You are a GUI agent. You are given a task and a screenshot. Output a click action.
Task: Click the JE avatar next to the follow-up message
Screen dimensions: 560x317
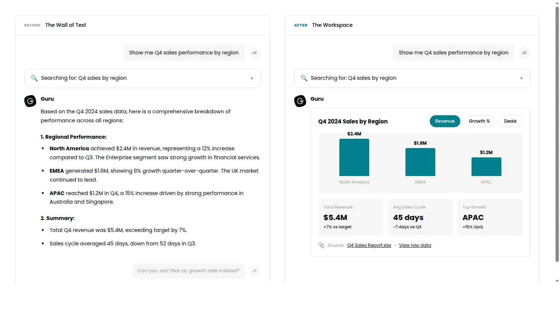255,270
